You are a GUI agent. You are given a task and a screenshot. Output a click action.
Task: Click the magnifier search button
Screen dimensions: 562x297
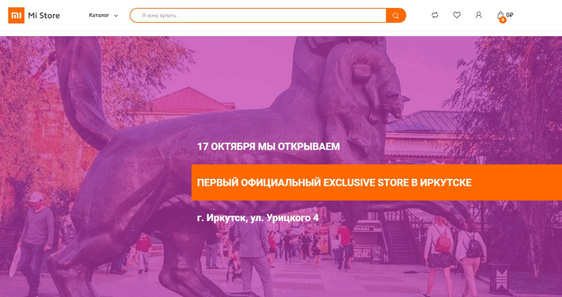[396, 15]
